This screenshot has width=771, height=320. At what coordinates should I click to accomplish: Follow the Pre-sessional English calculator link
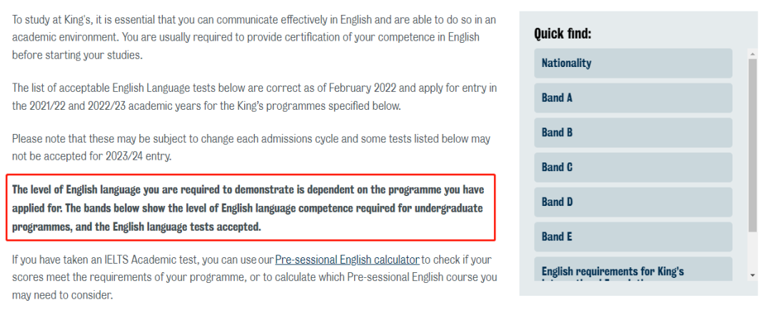[x=347, y=259]
